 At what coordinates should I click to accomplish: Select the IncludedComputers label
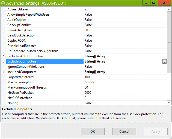(x=22, y=72)
